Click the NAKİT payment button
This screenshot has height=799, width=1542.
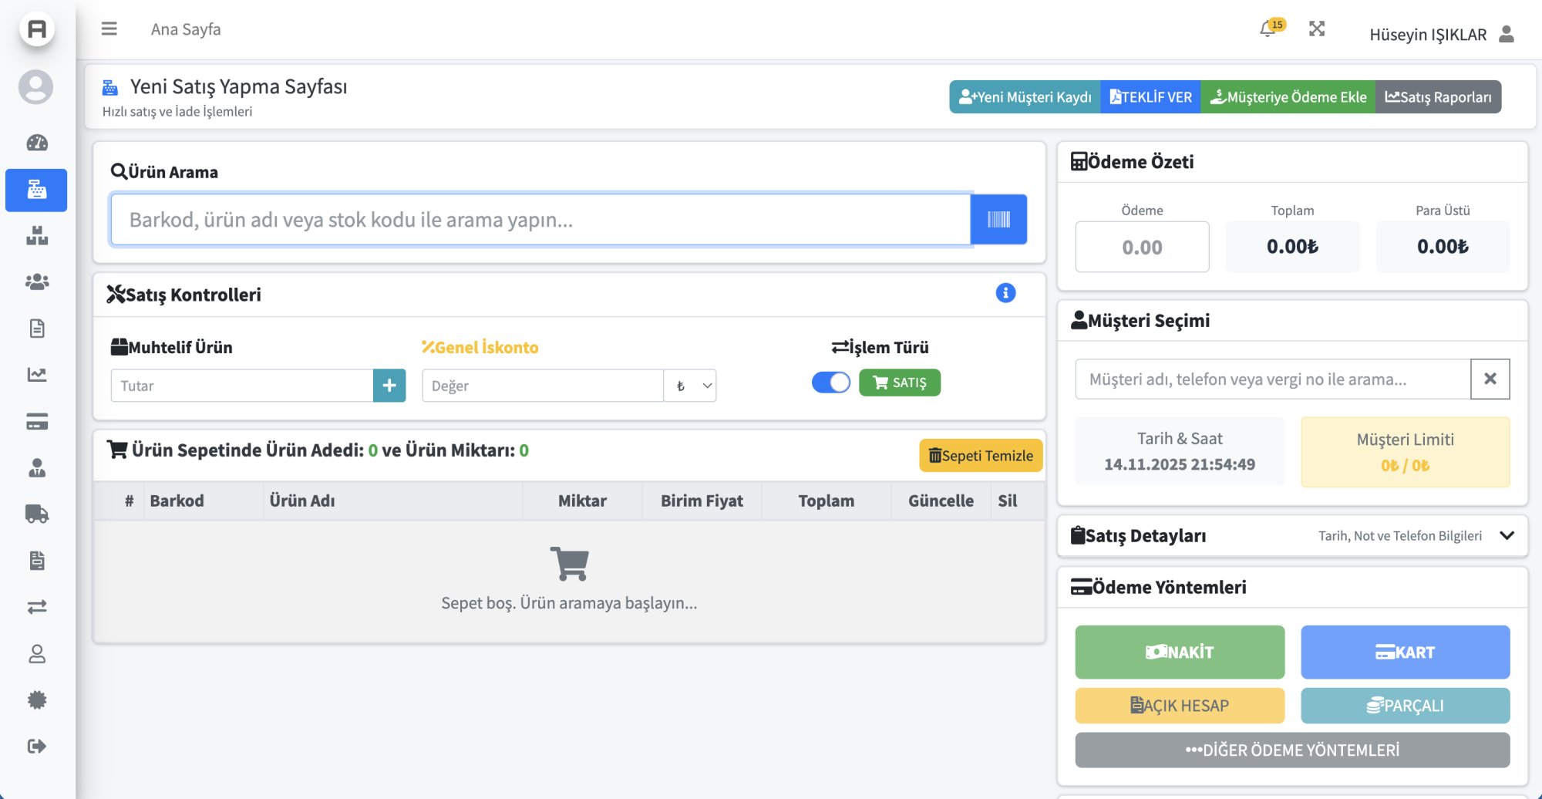coord(1180,652)
